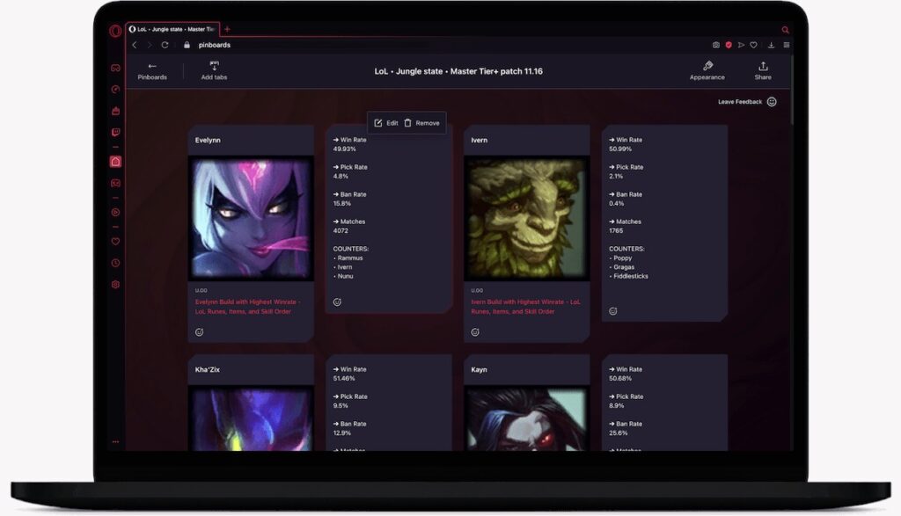Share this pinboard

pos(763,71)
